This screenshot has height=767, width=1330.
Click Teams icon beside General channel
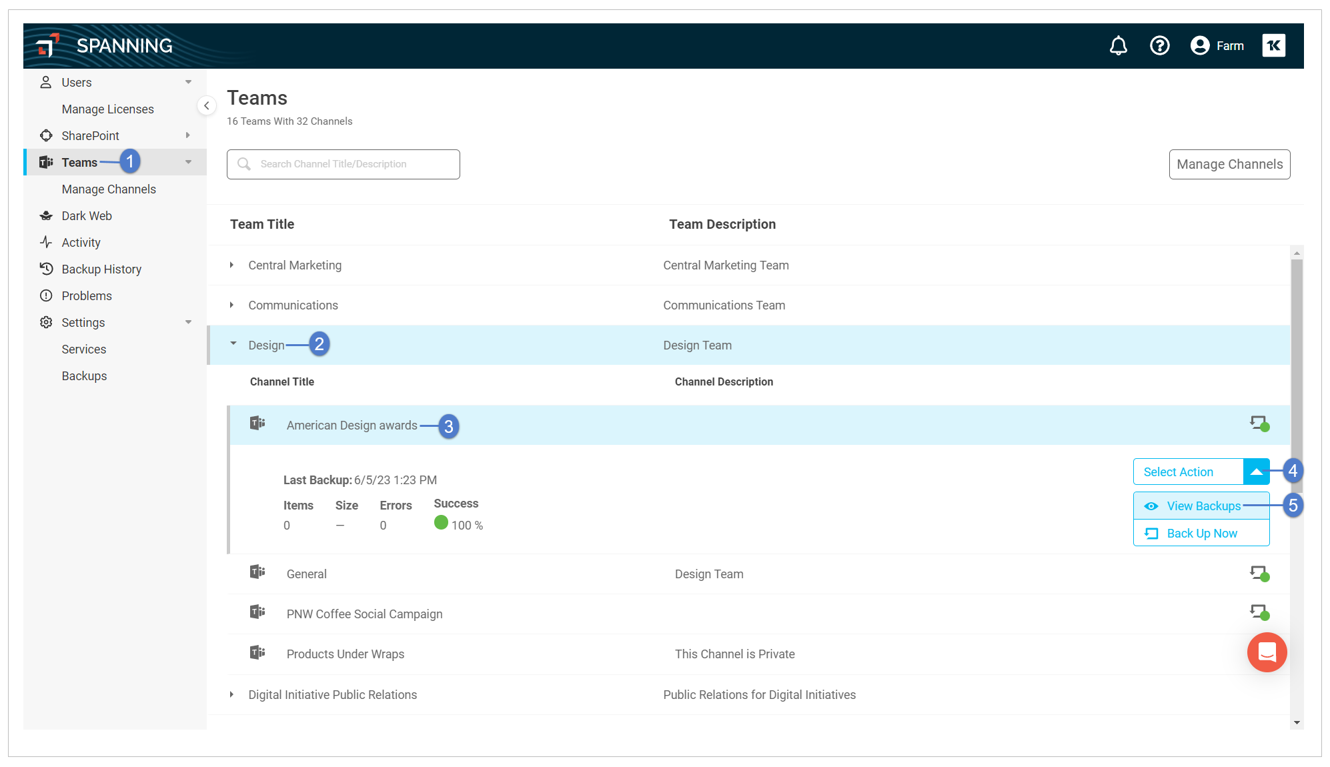(257, 572)
